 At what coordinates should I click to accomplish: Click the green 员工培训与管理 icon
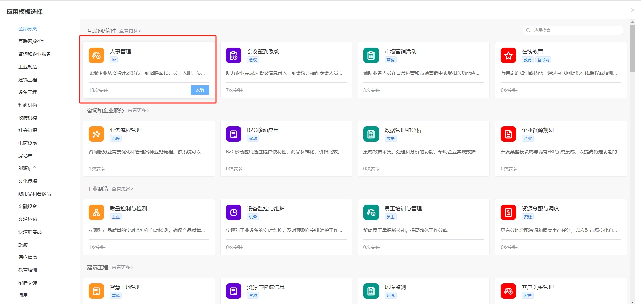coord(371,212)
